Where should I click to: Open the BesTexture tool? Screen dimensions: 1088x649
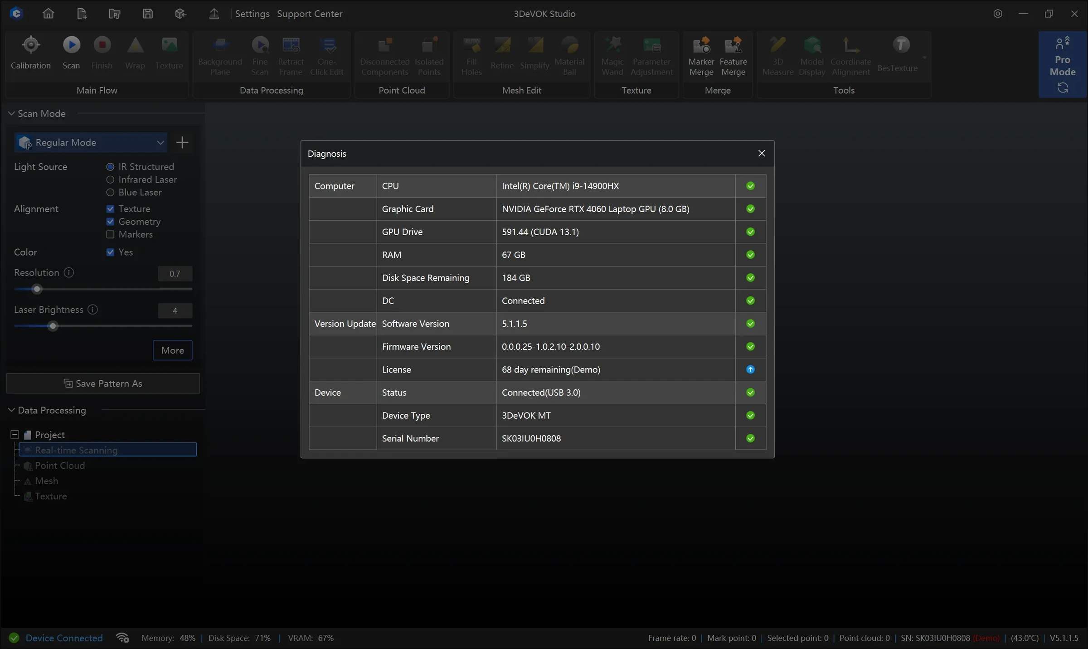(898, 53)
